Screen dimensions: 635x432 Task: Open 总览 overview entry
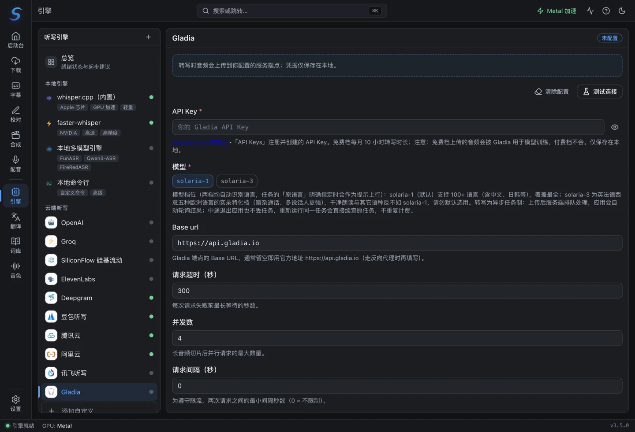tap(99, 62)
